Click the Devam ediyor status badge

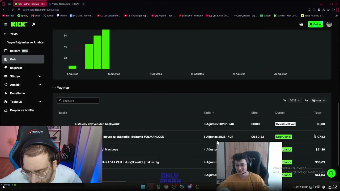(285, 124)
